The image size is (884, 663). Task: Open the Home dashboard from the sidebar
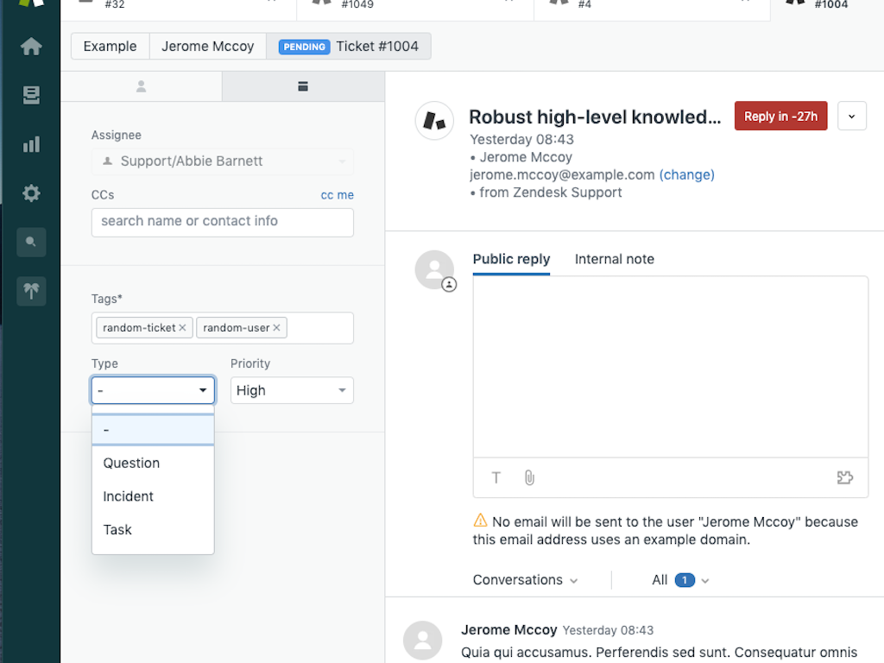click(x=31, y=47)
